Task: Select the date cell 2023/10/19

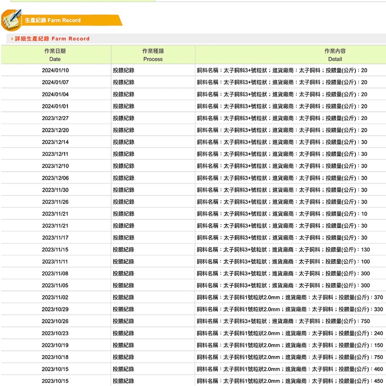Action: 55,345
